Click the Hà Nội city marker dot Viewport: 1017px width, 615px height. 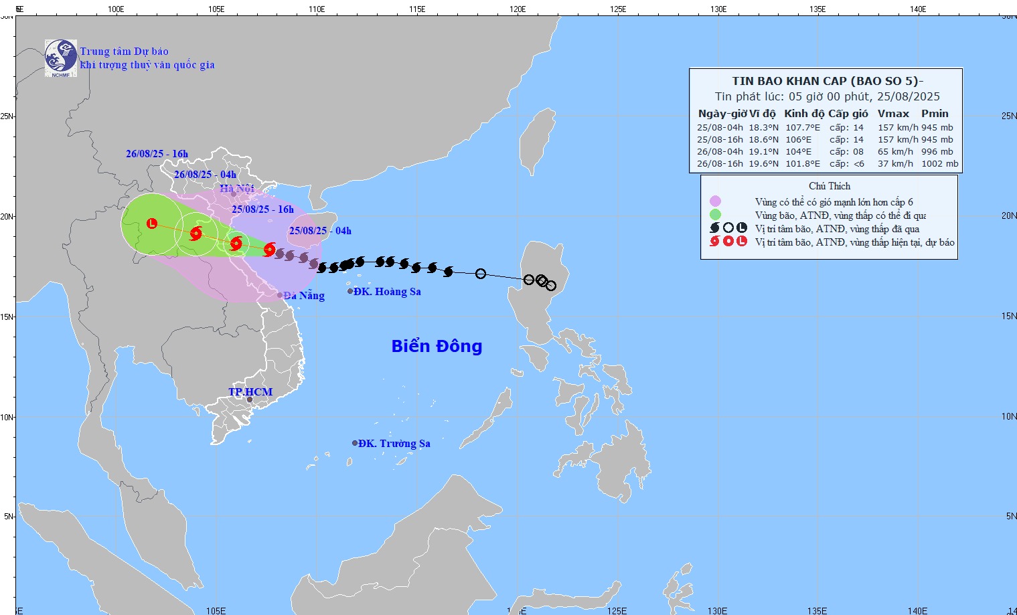(x=234, y=194)
